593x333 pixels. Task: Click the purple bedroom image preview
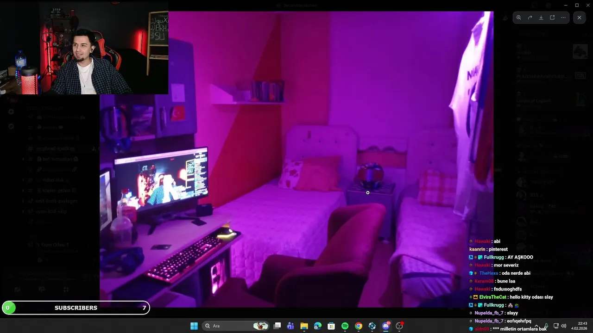(296, 160)
